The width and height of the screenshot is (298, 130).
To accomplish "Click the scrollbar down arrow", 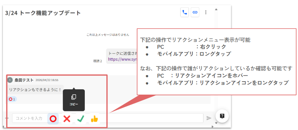I will 216,123.
